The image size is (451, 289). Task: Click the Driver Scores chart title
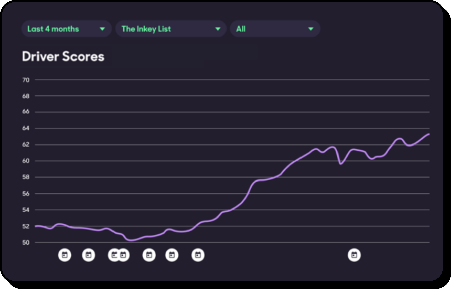[63, 56]
